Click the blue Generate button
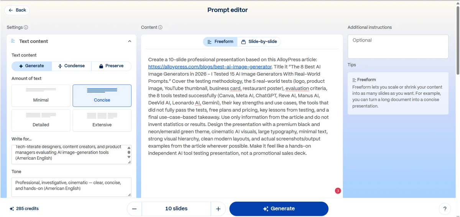 (279, 209)
